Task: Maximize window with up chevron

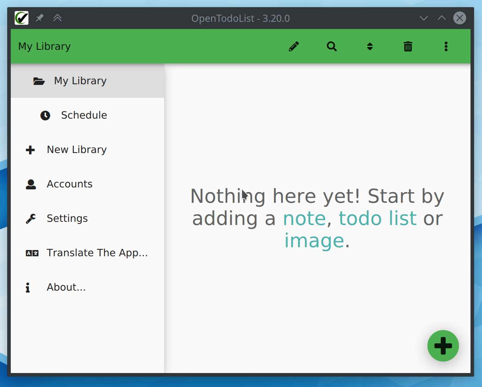Action: click(442, 18)
